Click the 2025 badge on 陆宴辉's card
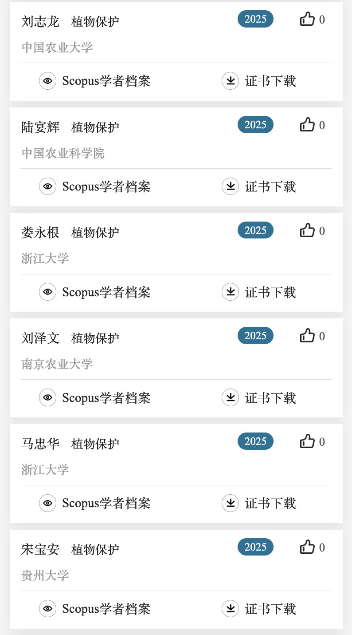The height and width of the screenshot is (635, 352). point(255,125)
